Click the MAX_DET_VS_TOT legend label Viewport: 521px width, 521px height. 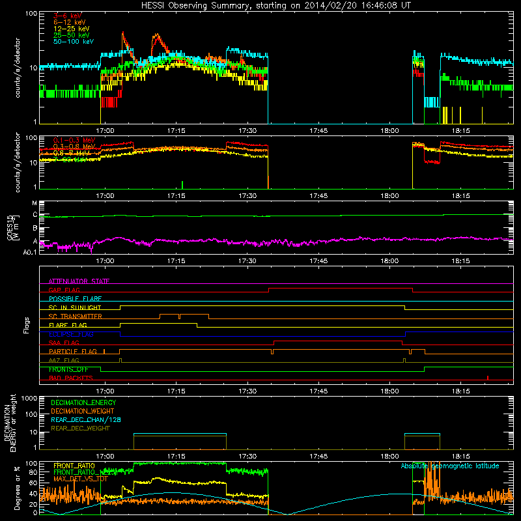coord(80,479)
